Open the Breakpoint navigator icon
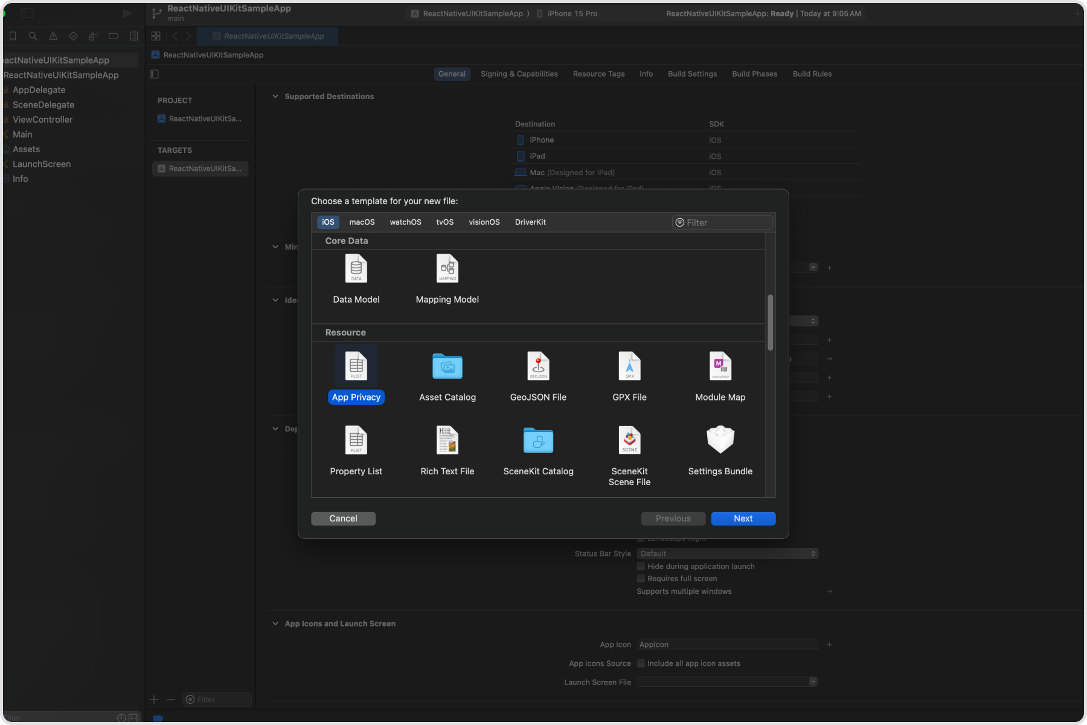Image resolution: width=1087 pixels, height=725 pixels. (x=114, y=36)
